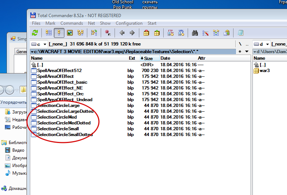Screen dimensions: 287x195
Task: Sort left panel by Name column
Action: 79,58
